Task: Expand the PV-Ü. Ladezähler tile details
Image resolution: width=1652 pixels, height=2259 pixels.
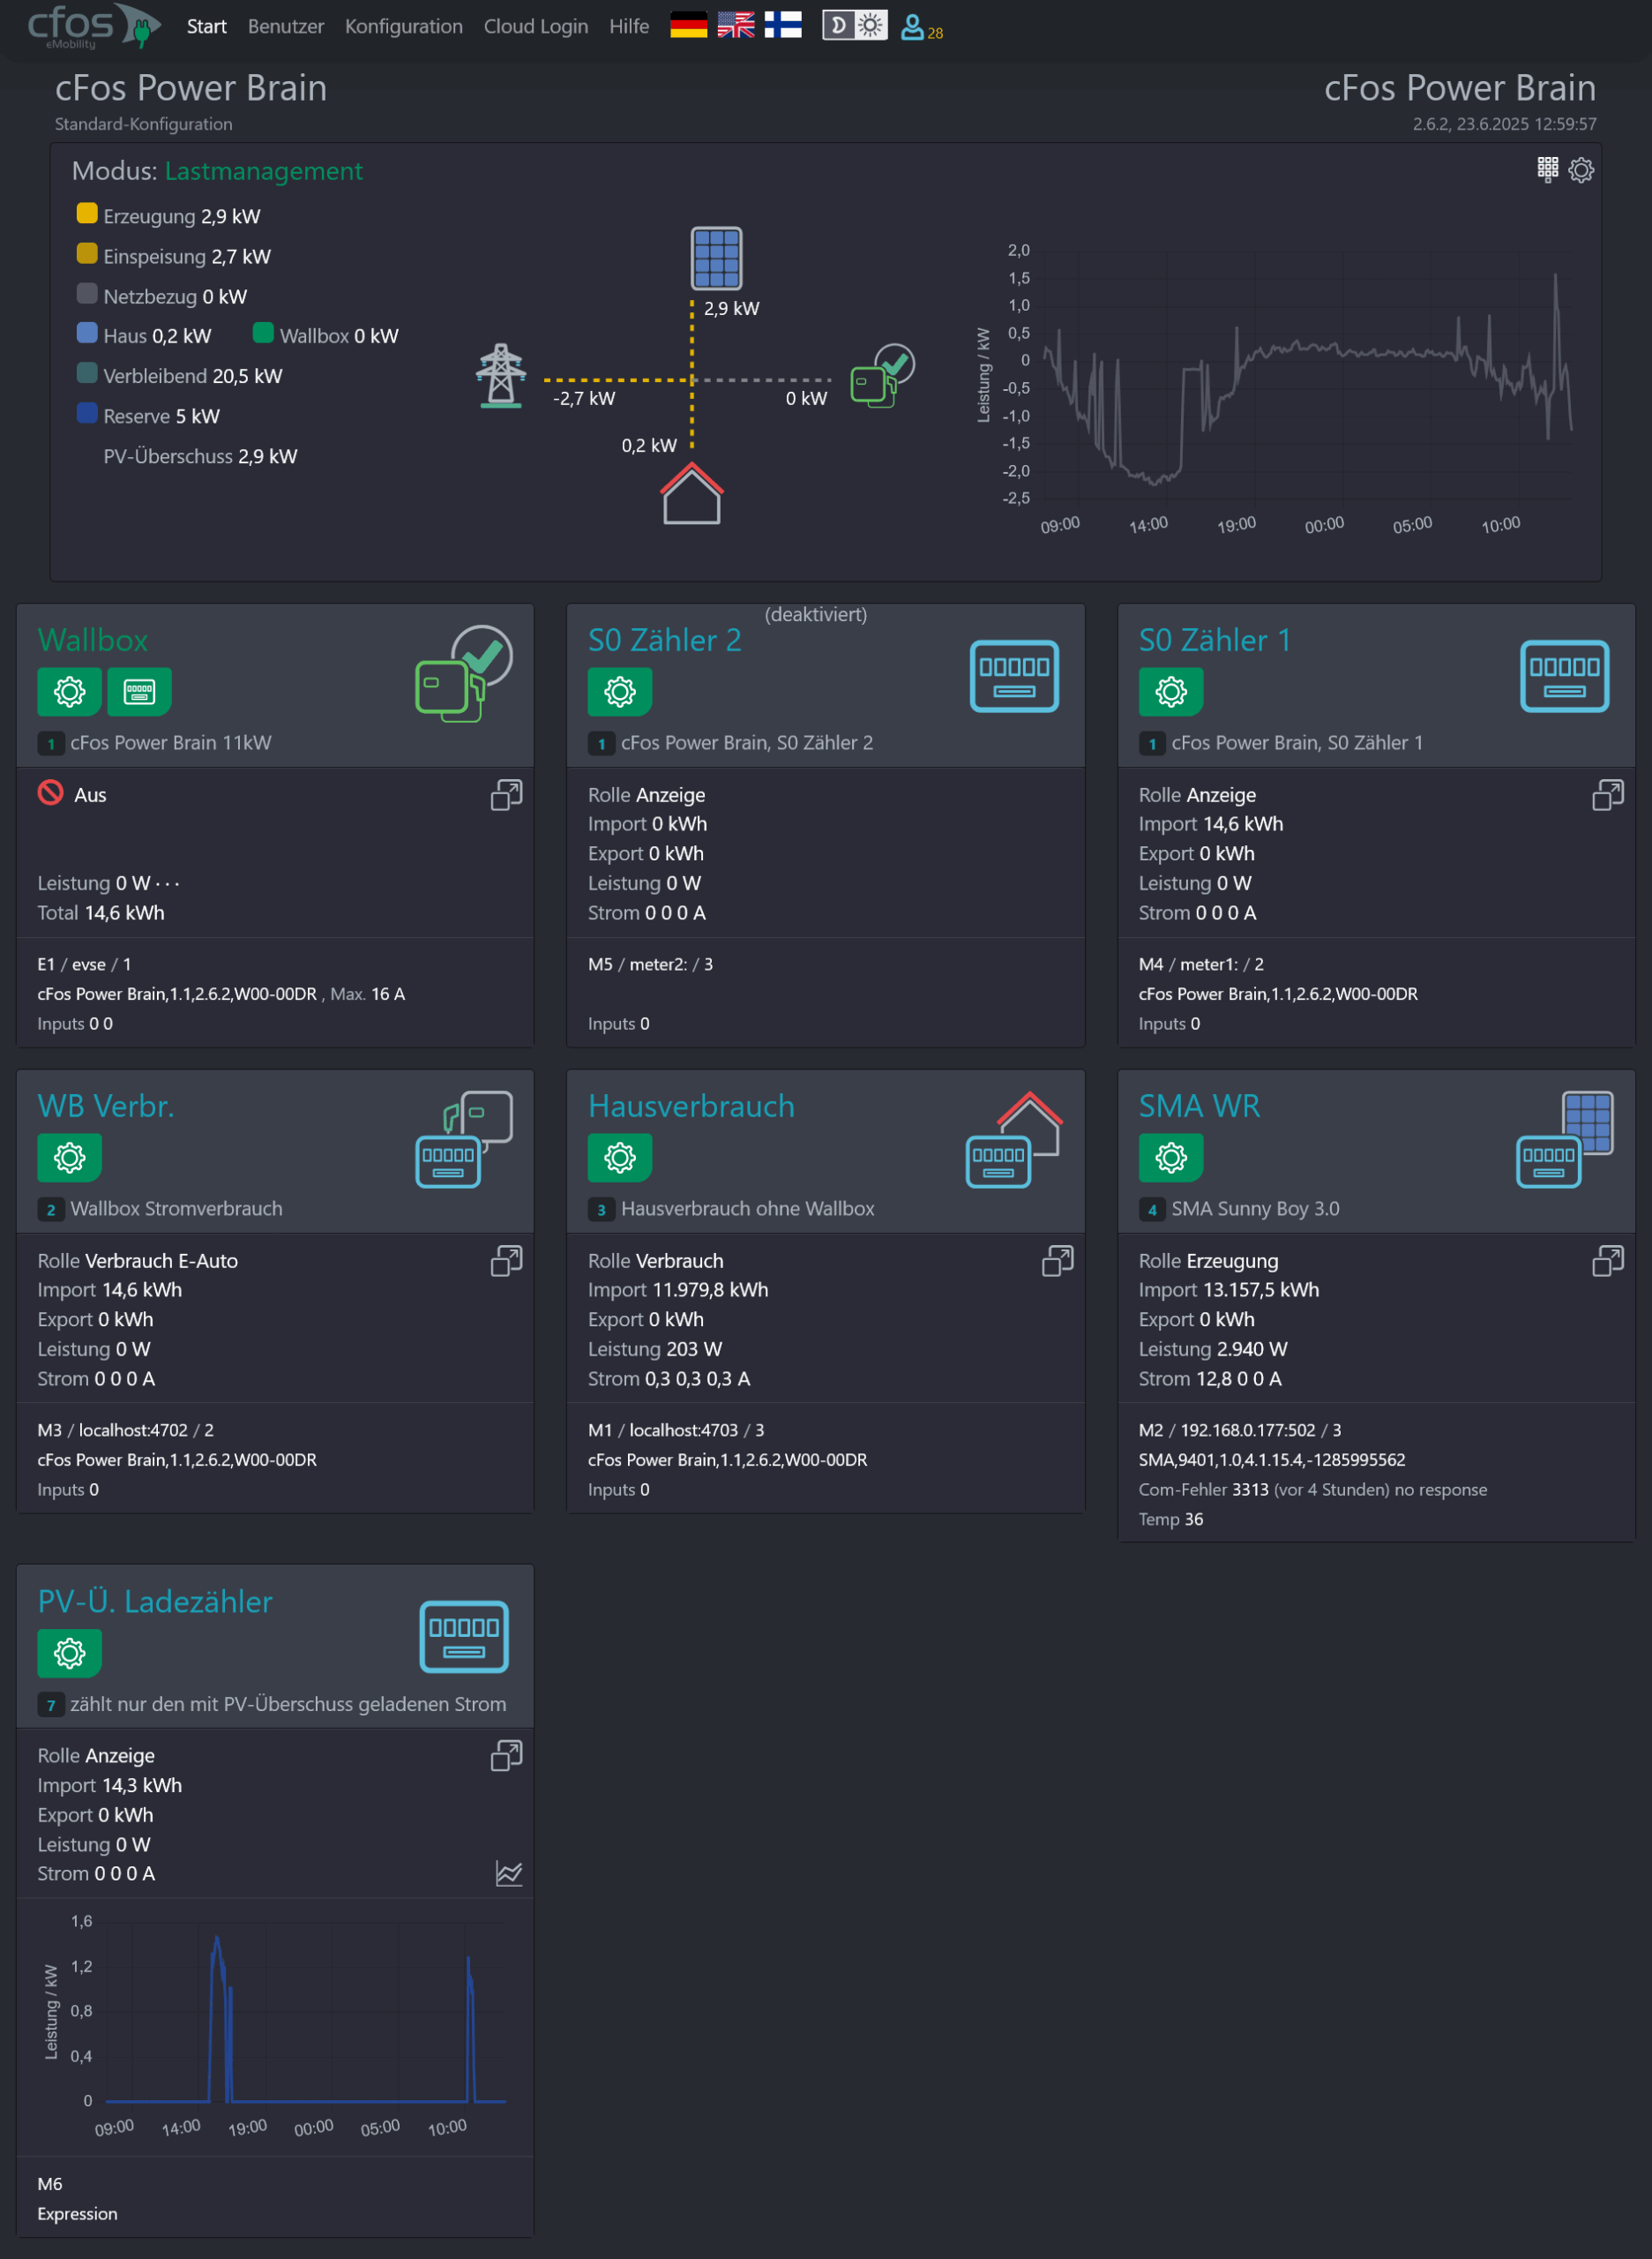Action: pyautogui.click(x=506, y=1756)
